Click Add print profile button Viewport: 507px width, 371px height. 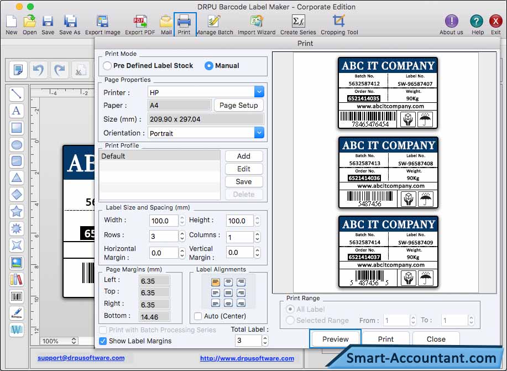click(x=244, y=156)
